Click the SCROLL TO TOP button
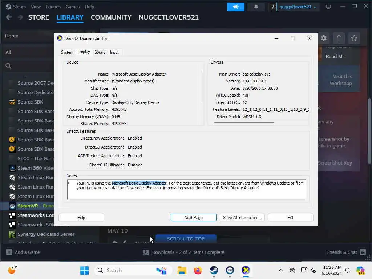This screenshot has height=279, width=372. click(186, 239)
